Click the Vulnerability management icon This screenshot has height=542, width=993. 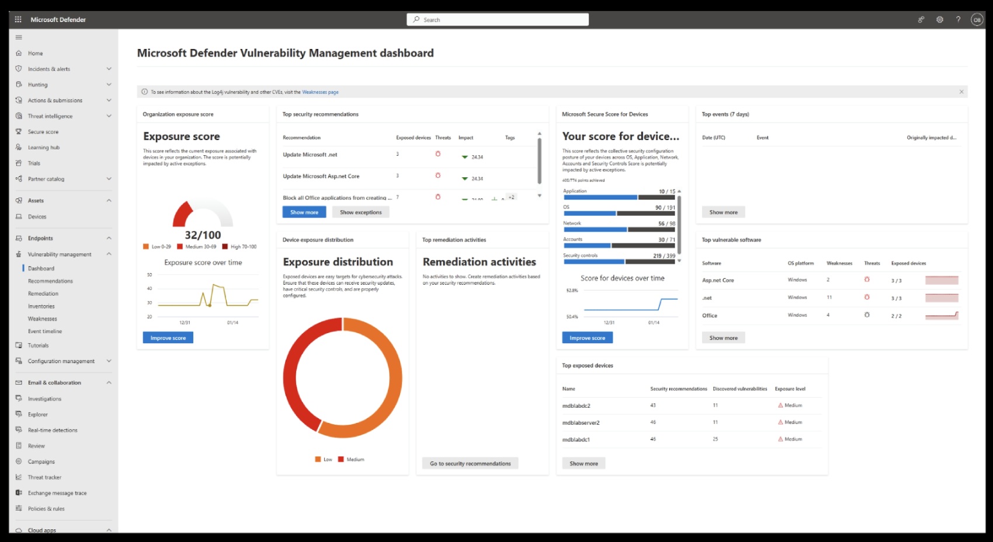[19, 254]
